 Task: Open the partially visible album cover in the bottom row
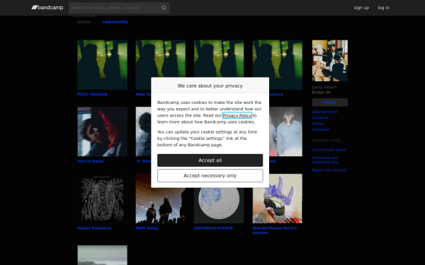click(x=103, y=255)
